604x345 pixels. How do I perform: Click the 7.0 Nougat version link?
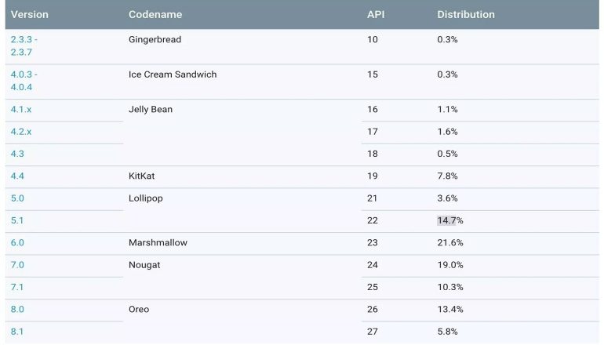pyautogui.click(x=18, y=265)
